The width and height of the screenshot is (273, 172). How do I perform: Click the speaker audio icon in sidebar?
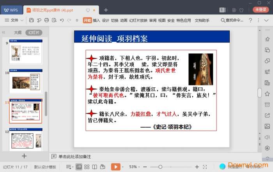267,137
